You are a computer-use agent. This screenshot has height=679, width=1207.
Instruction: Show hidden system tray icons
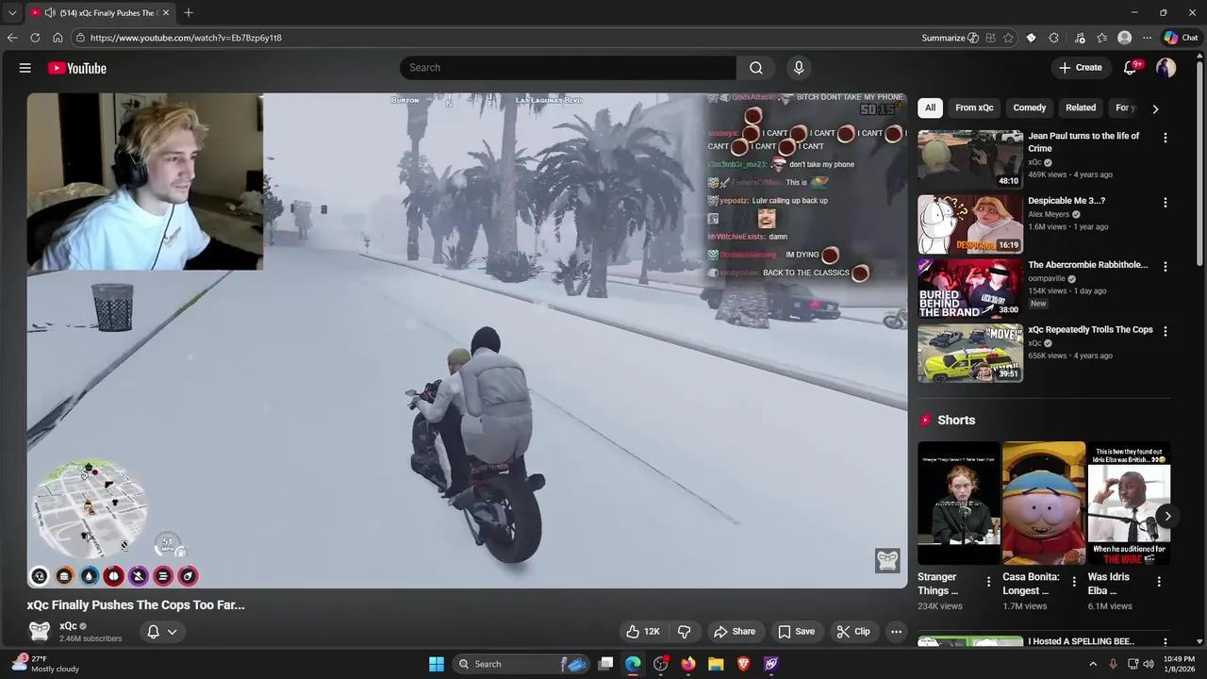click(1093, 664)
